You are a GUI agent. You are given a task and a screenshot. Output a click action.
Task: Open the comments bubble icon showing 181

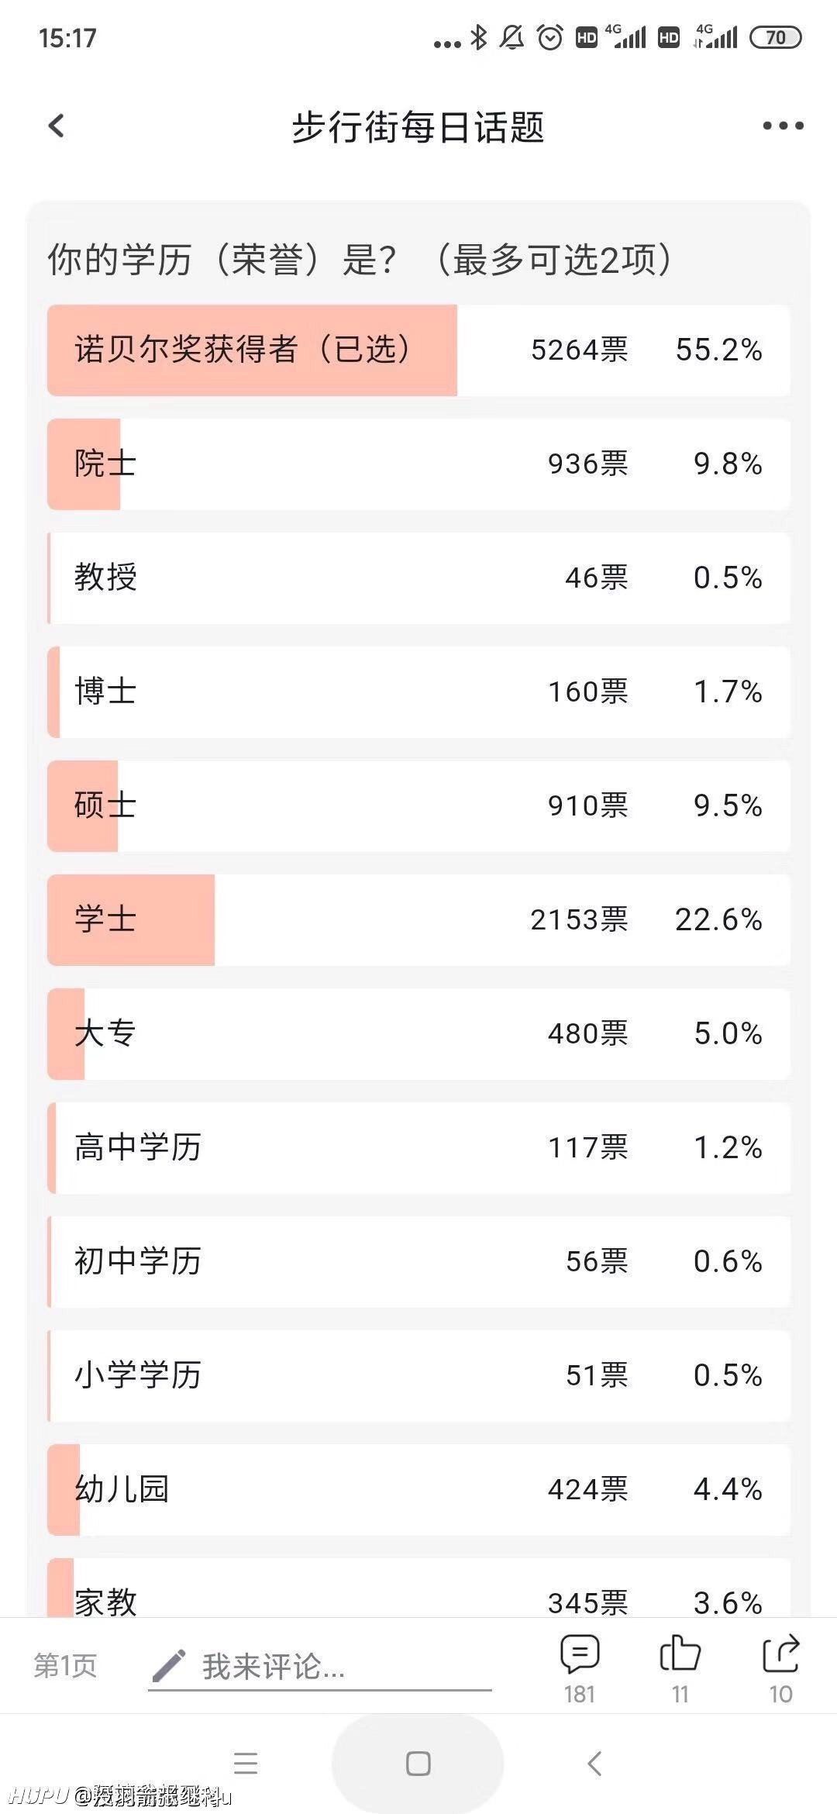580,1654
